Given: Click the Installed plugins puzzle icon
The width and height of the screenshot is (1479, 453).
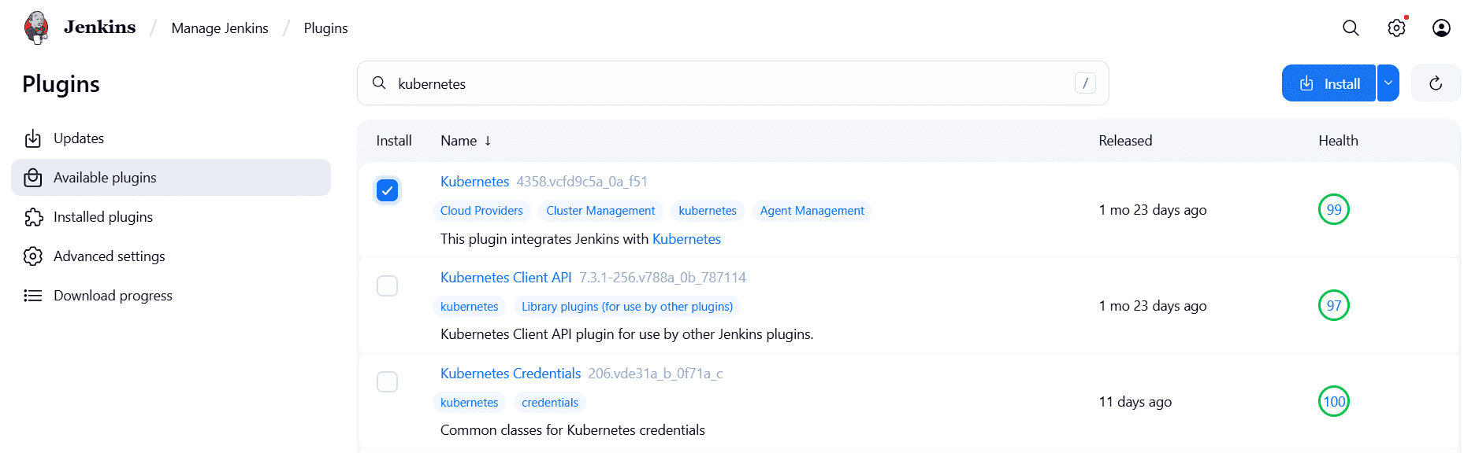Looking at the screenshot, I should coord(33,217).
